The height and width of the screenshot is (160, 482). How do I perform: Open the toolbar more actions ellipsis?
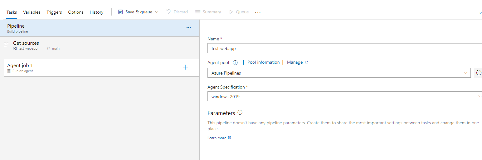258,12
